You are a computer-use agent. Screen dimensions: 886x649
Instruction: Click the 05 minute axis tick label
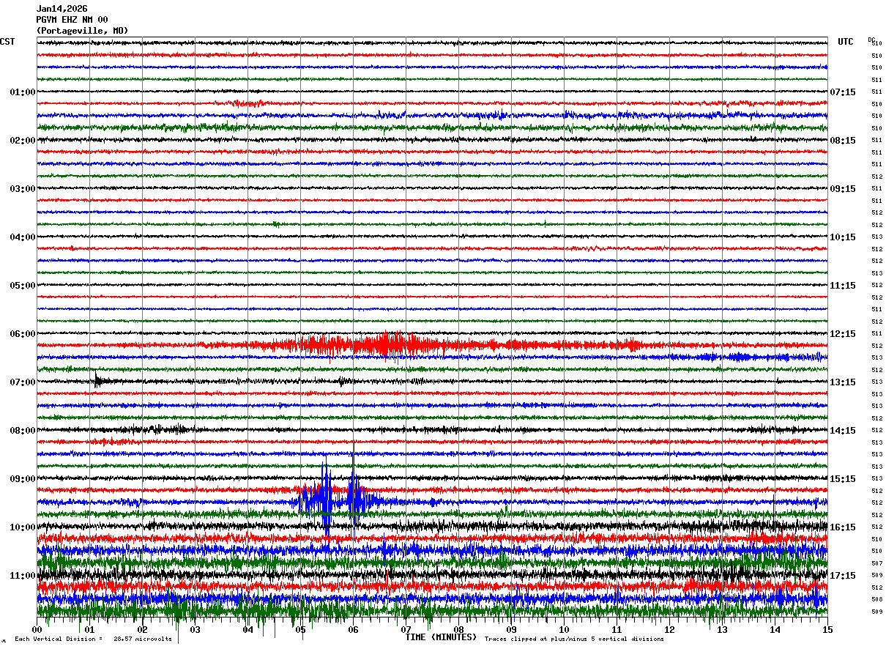pos(301,630)
